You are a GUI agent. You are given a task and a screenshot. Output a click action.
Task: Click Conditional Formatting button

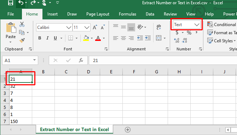[x=221, y=24]
